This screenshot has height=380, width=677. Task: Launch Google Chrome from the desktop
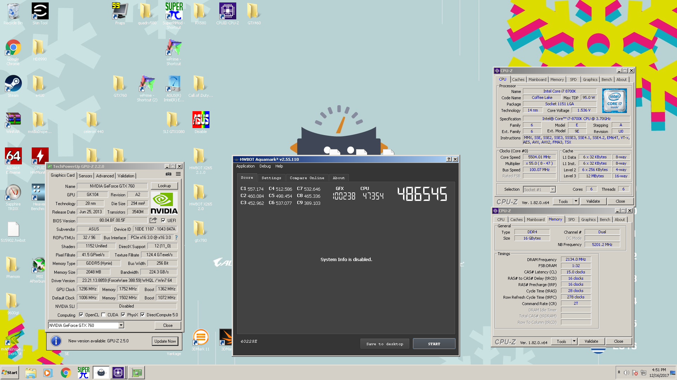[13, 52]
